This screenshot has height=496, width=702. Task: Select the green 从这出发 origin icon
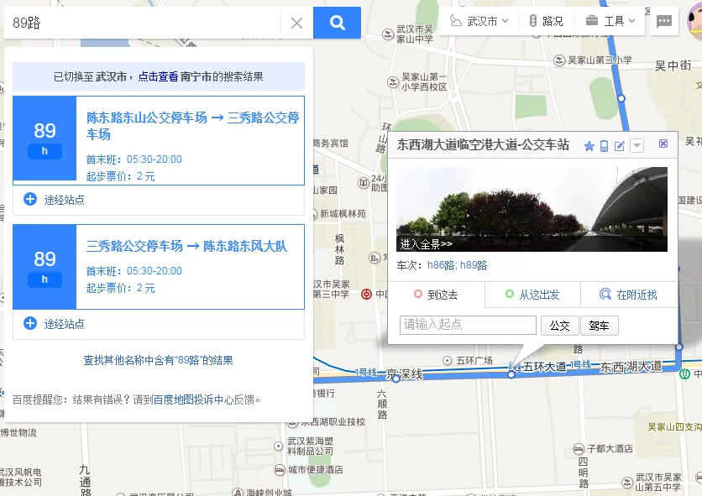509,293
